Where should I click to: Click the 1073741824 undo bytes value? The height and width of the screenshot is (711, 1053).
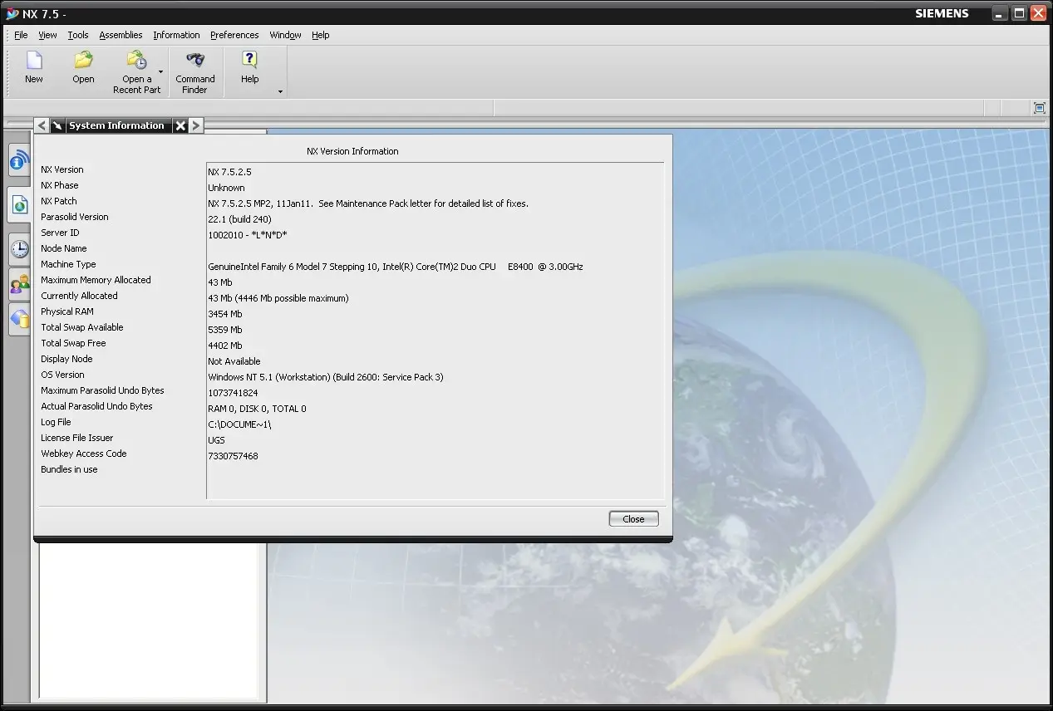pos(233,393)
